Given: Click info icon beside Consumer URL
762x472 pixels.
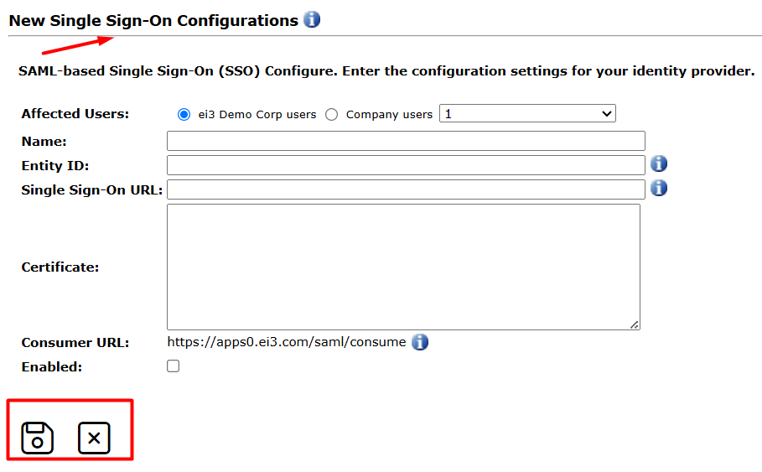Looking at the screenshot, I should click(x=420, y=342).
